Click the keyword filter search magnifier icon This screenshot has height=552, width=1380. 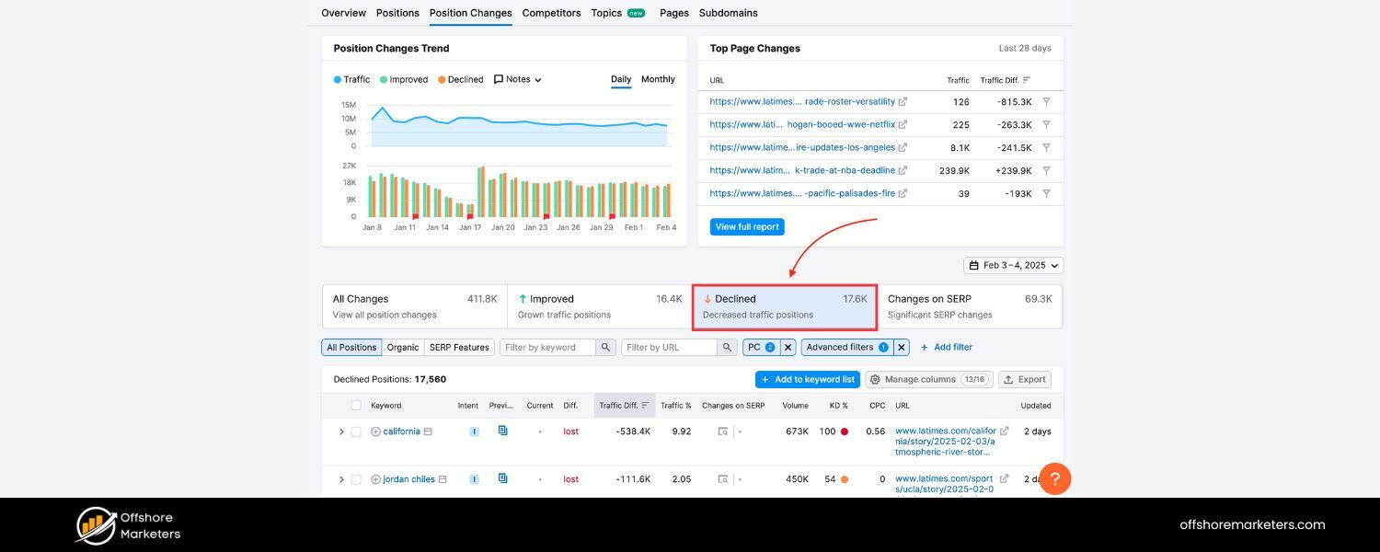pos(604,347)
